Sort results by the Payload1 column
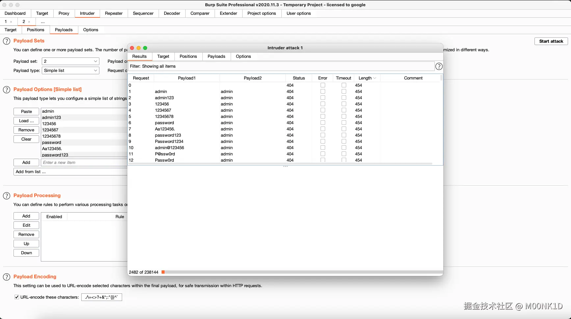 187,78
